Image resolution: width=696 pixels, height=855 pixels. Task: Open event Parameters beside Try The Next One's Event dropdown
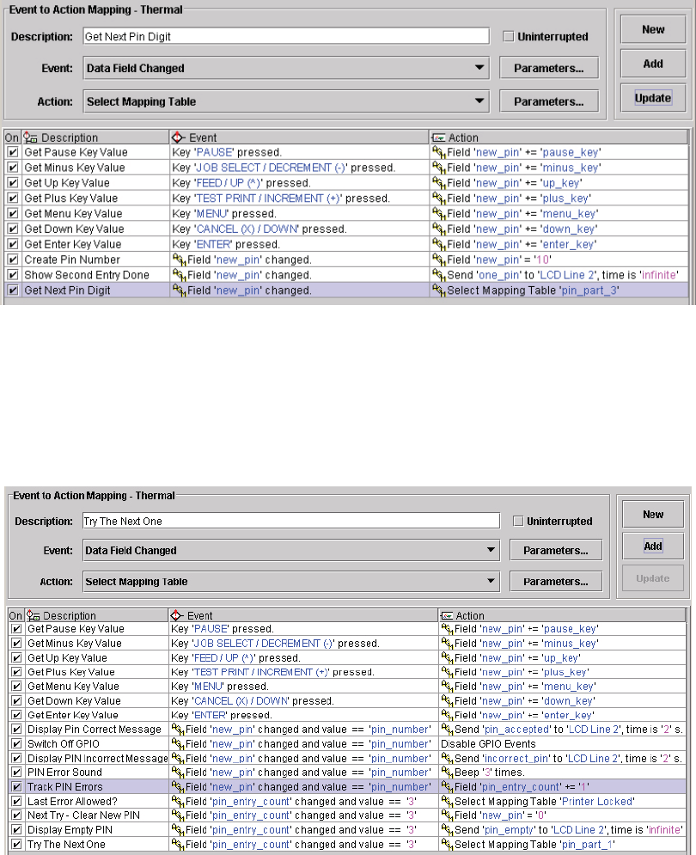[556, 550]
